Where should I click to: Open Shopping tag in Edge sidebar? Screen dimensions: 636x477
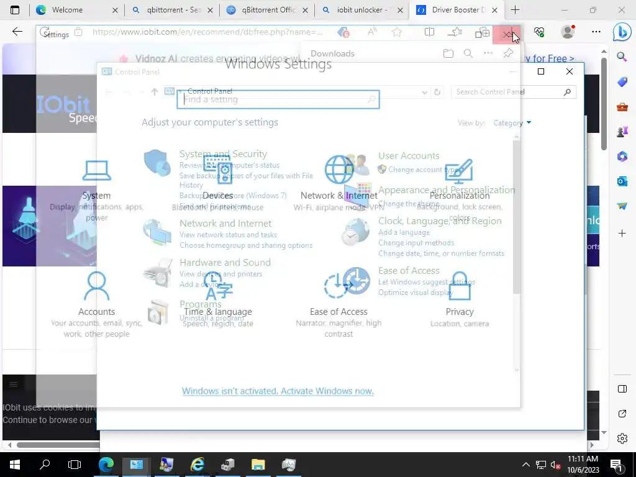(622, 82)
